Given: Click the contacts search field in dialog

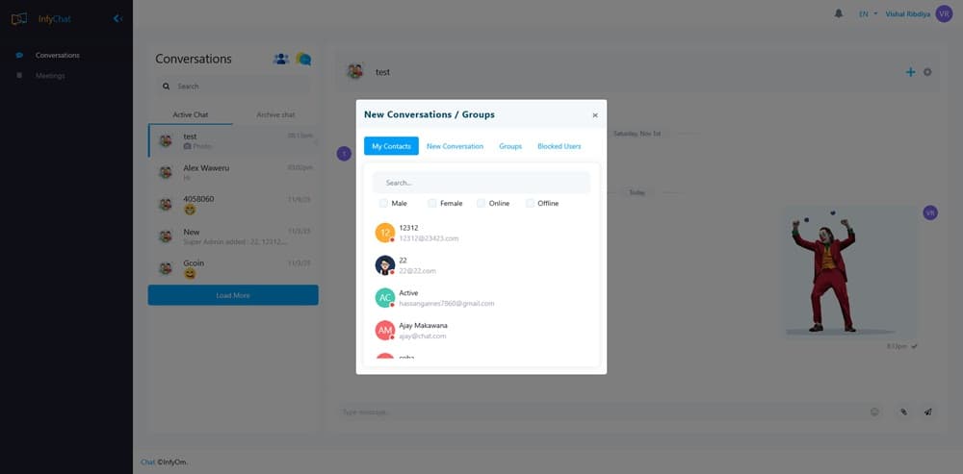Looking at the screenshot, I should tap(481, 183).
